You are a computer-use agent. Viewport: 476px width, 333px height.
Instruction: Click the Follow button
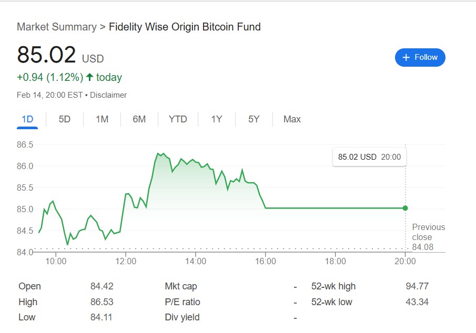point(420,57)
